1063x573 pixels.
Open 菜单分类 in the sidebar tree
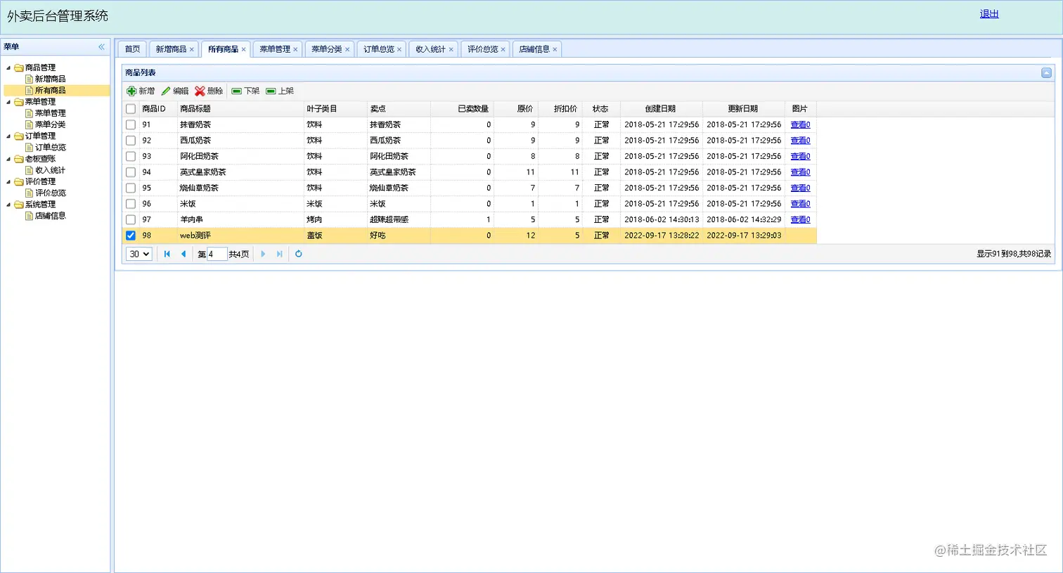click(x=50, y=124)
